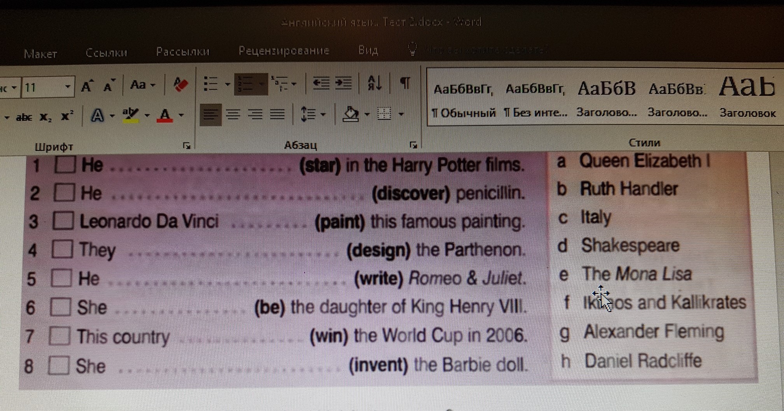Image resolution: width=784 pixels, height=411 pixels.
Task: Apply the red font color
Action: 165,116
